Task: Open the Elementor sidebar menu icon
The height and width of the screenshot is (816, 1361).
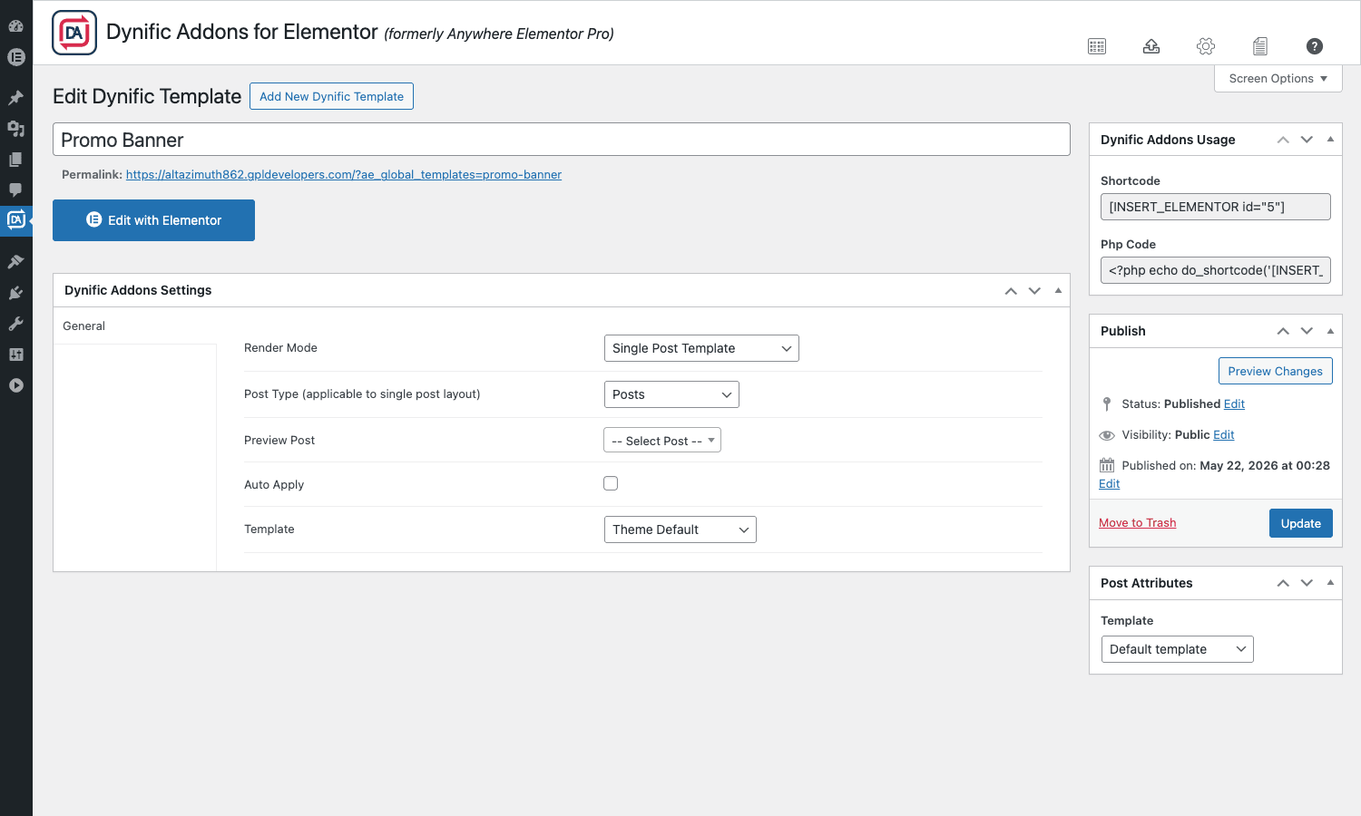Action: 15,57
